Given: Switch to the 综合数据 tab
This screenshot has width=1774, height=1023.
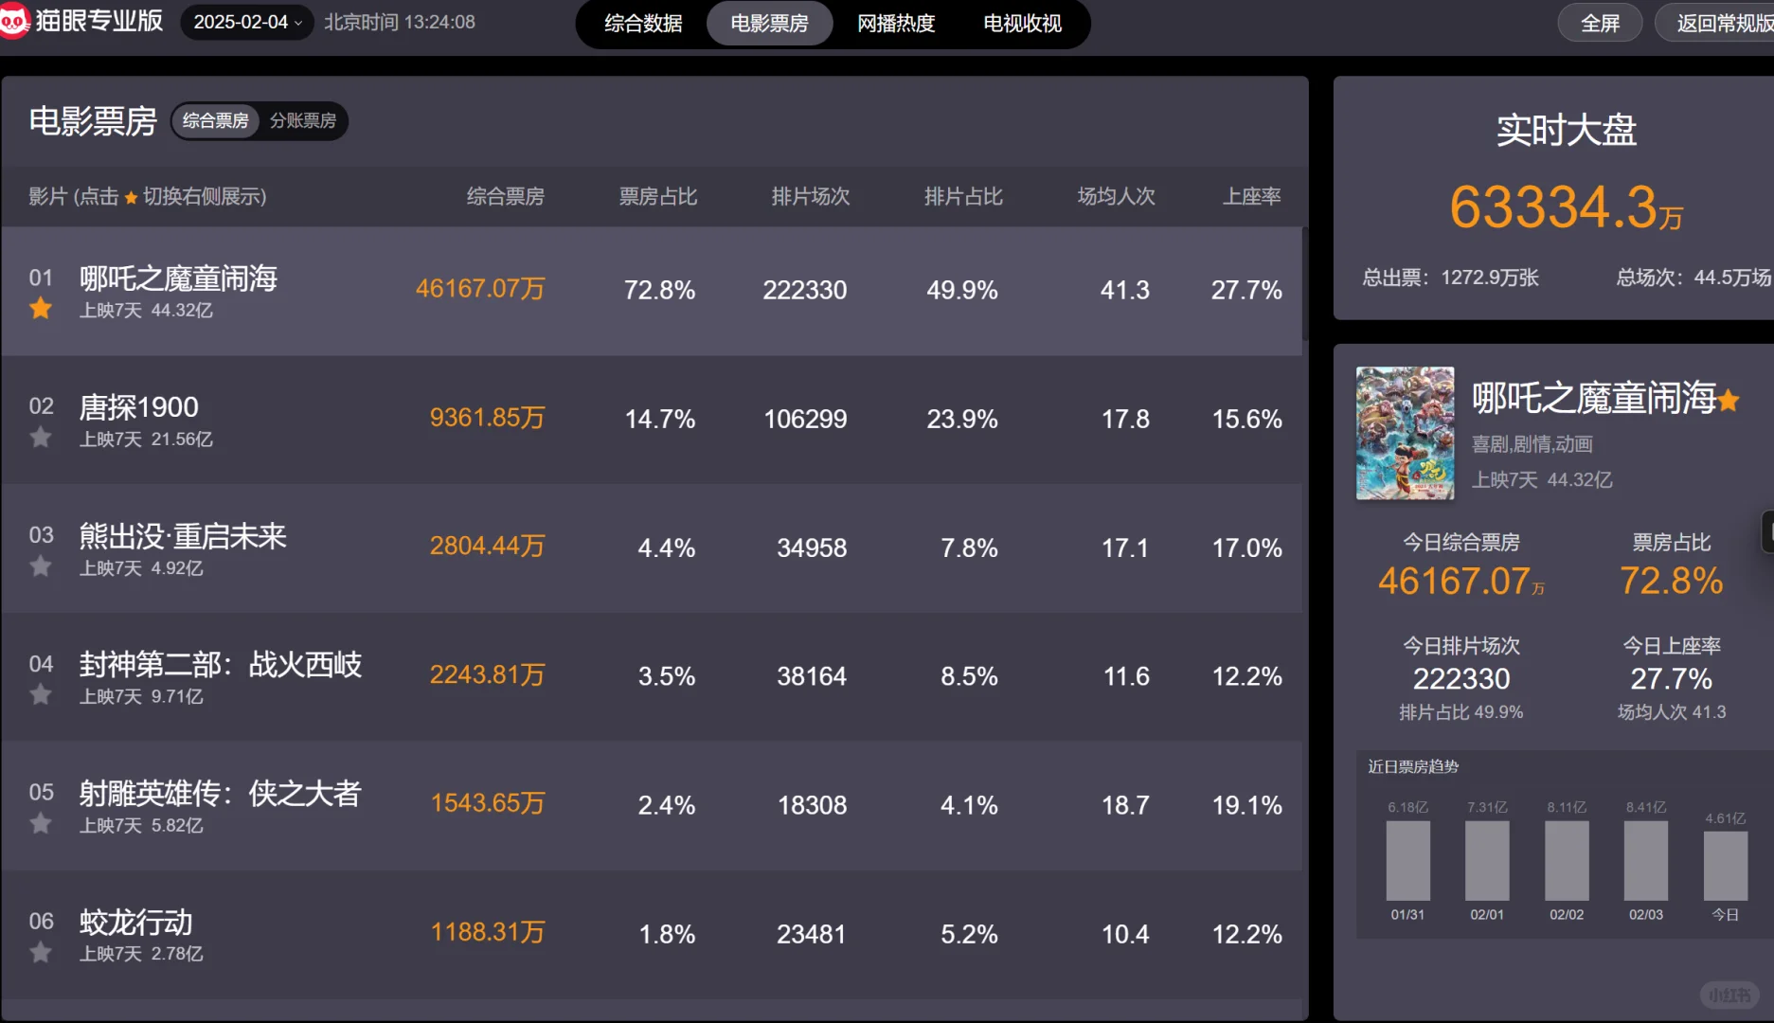Looking at the screenshot, I should click(643, 24).
